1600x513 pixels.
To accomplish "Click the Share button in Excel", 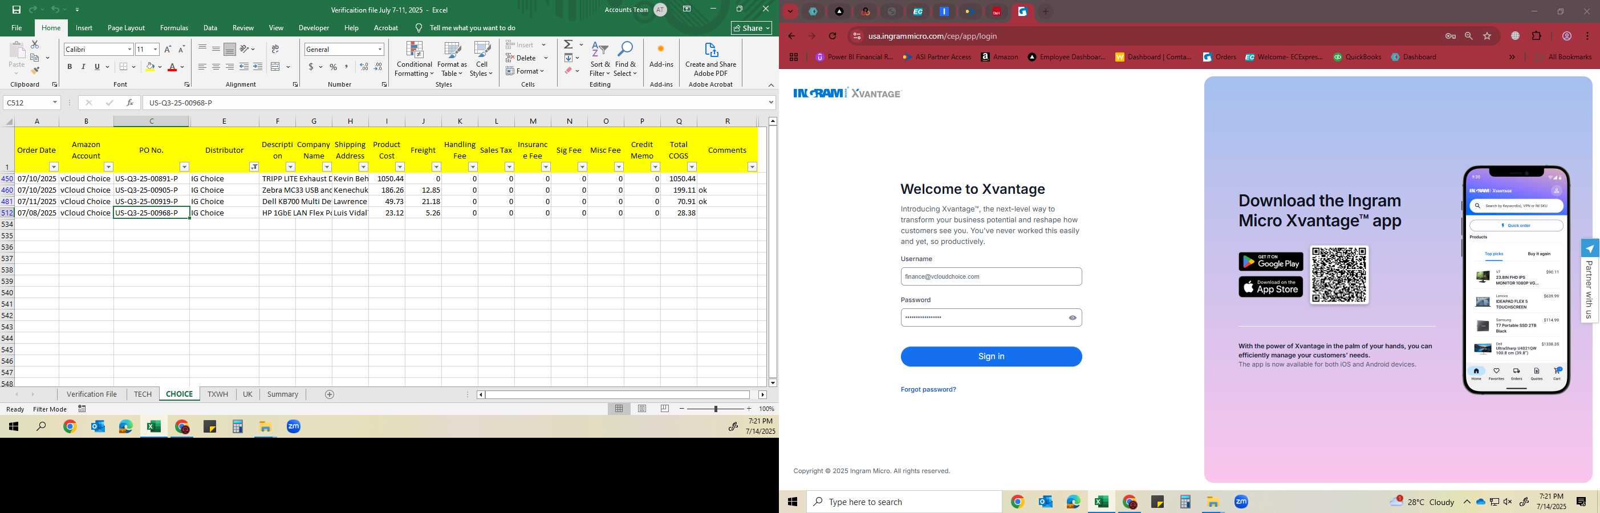I will click(x=752, y=28).
